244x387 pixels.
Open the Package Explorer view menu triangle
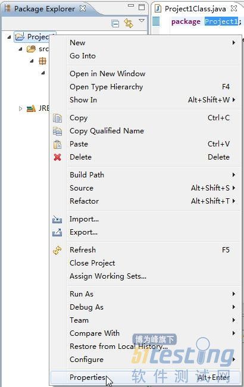tap(142, 21)
